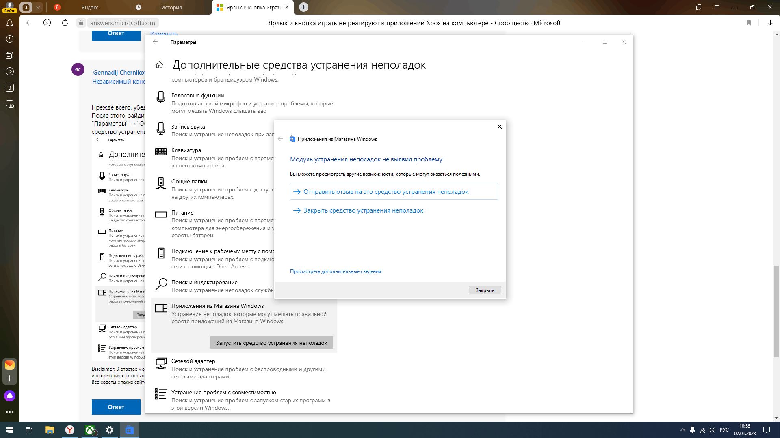Switch to the Яндекс tab
Viewport: 780px width, 438px height.
pos(89,7)
